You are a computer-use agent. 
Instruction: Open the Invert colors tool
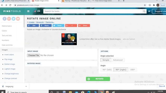pos(9,55)
